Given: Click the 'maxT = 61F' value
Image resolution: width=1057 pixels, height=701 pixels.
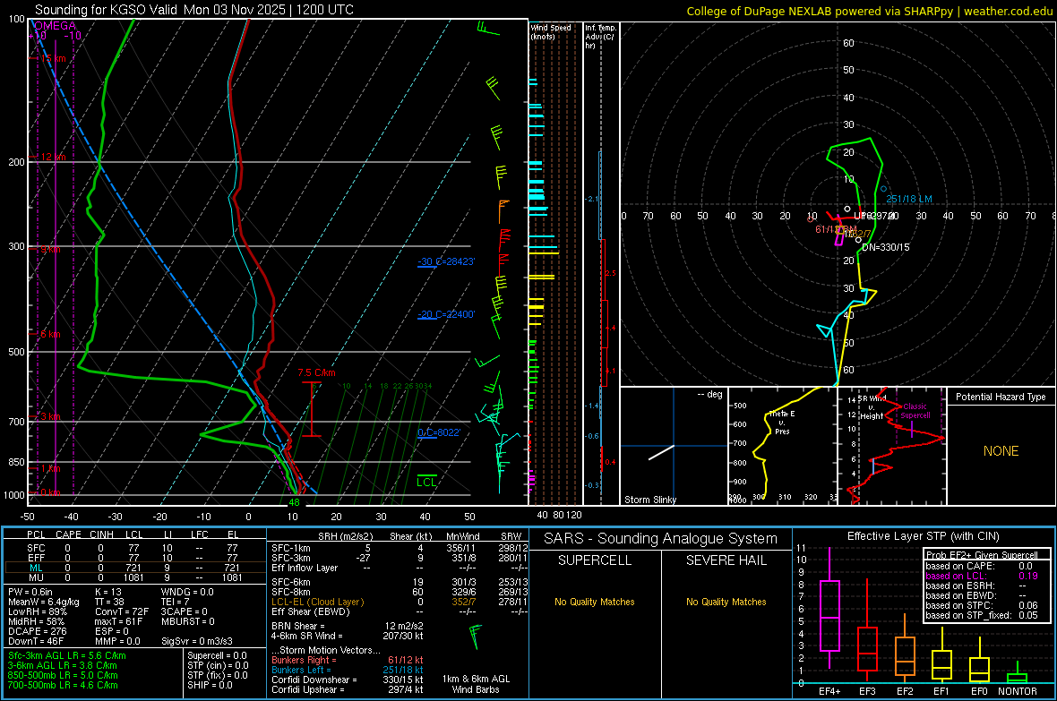Looking at the screenshot, I should coord(118,621).
